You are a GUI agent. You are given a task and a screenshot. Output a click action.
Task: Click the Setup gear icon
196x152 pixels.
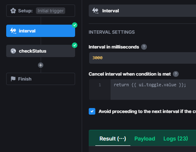[13, 11]
